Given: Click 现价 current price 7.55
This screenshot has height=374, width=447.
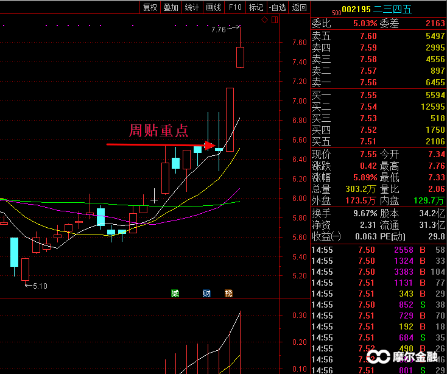Looking at the screenshot, I should tap(368, 154).
